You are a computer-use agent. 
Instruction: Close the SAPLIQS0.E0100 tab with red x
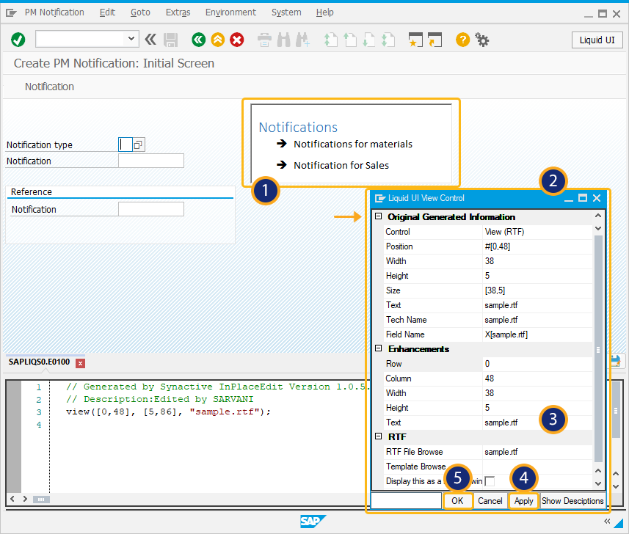pyautogui.click(x=80, y=363)
